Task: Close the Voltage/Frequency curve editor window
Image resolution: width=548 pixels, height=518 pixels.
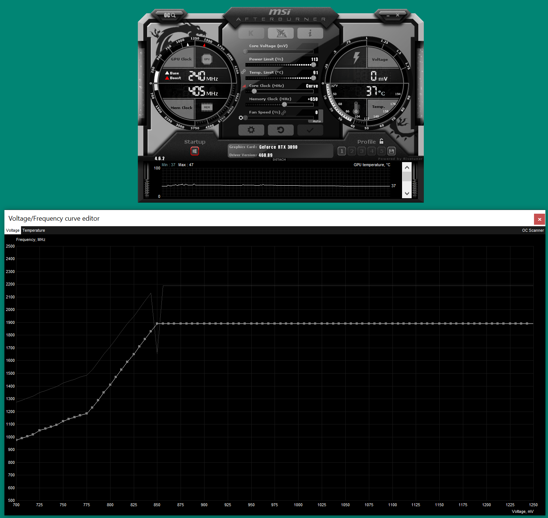Action: point(540,219)
